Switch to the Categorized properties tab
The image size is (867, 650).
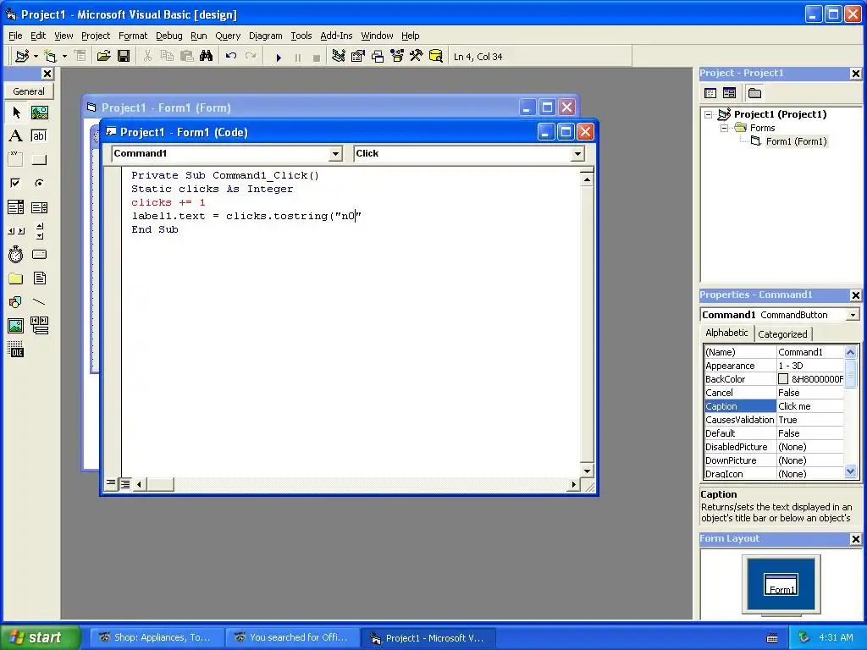click(x=782, y=333)
